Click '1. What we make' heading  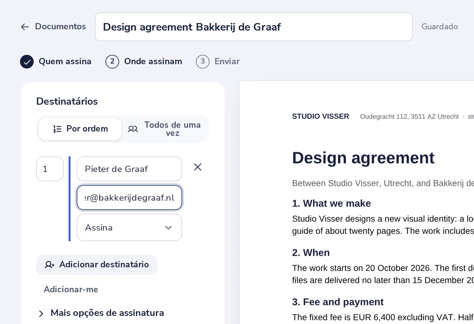coord(331,203)
